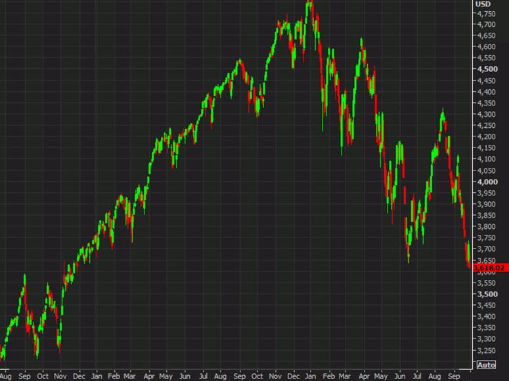Image resolution: width=509 pixels, height=381 pixels.
Task: Click the rightmost Jul label on time axis
Action: 416,376
